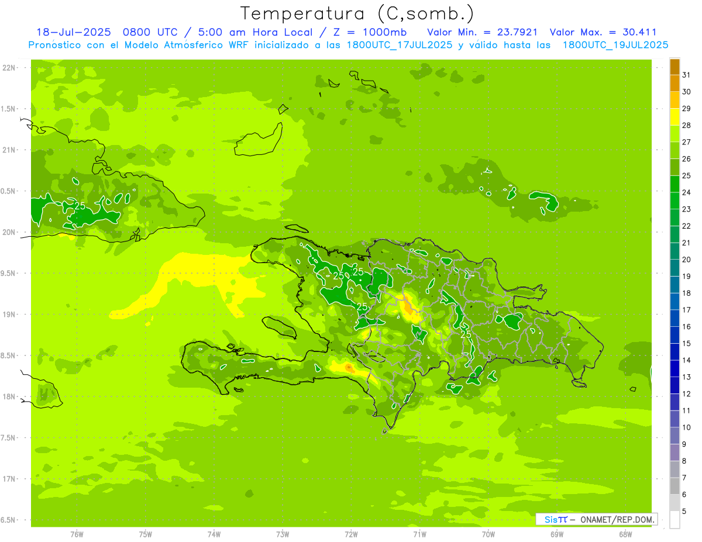Viewport: 702px width, 542px height.
Task: Click the "17N" latitude label
Action: [x=9, y=479]
